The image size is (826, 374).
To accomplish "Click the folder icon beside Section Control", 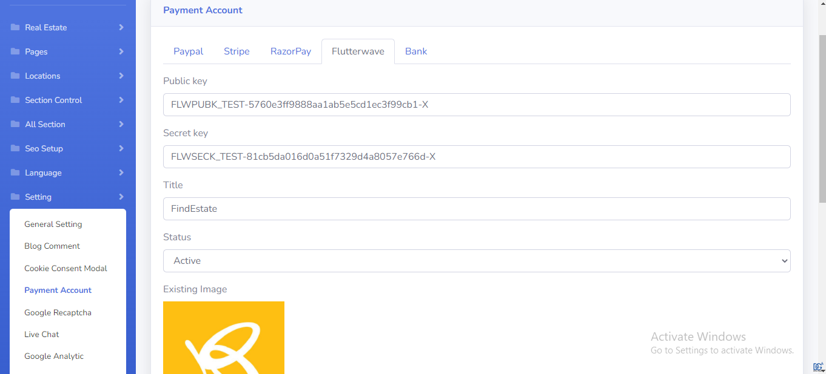I will click(x=15, y=100).
